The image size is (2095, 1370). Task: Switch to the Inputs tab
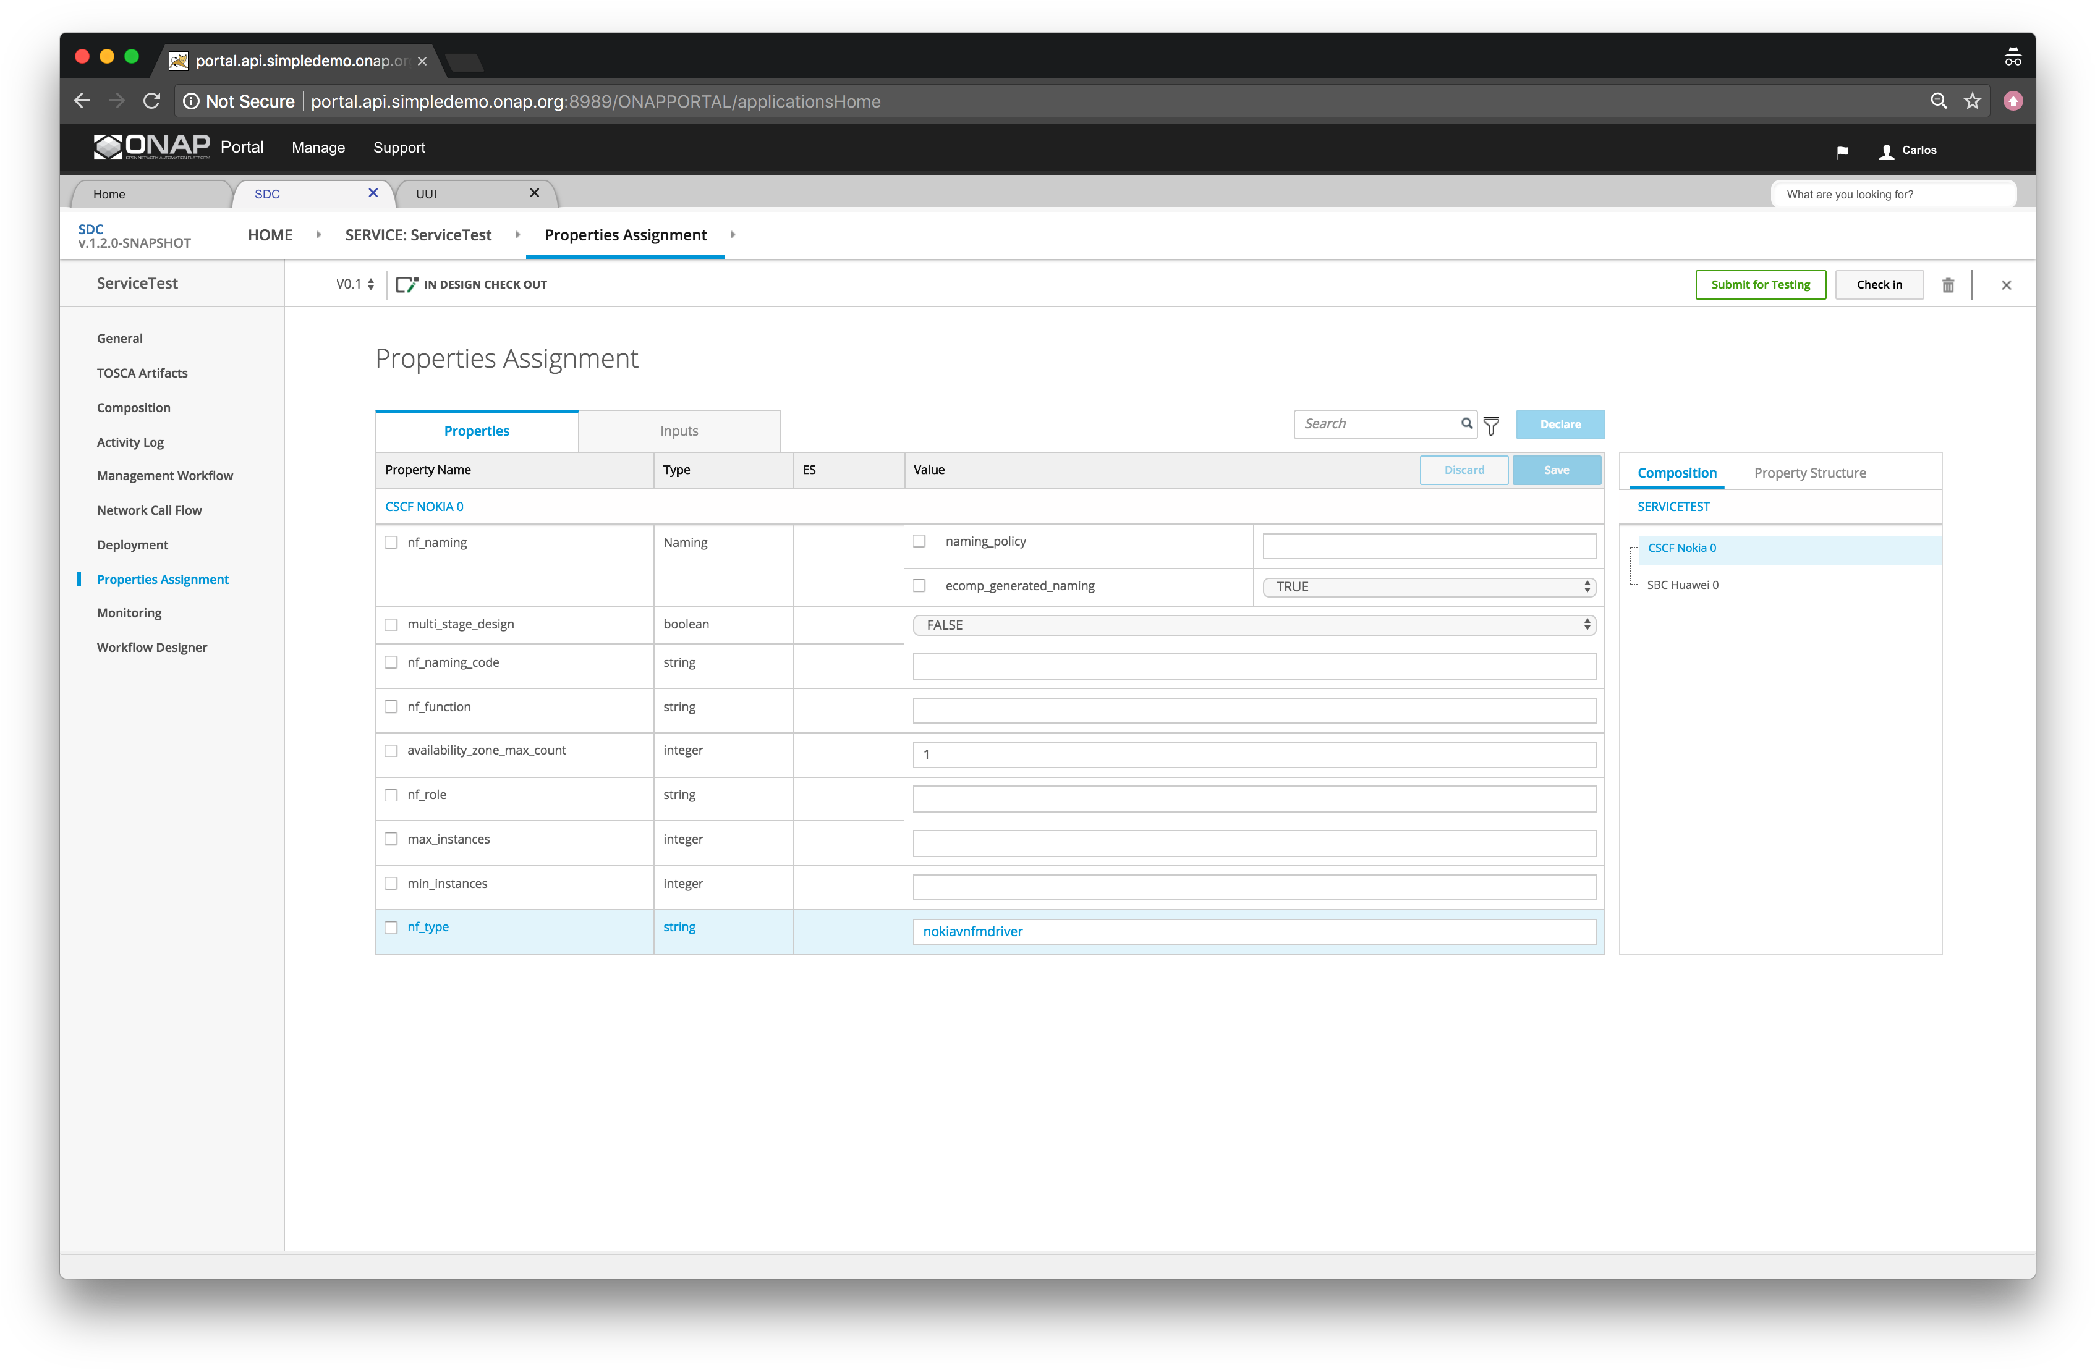[x=679, y=431]
